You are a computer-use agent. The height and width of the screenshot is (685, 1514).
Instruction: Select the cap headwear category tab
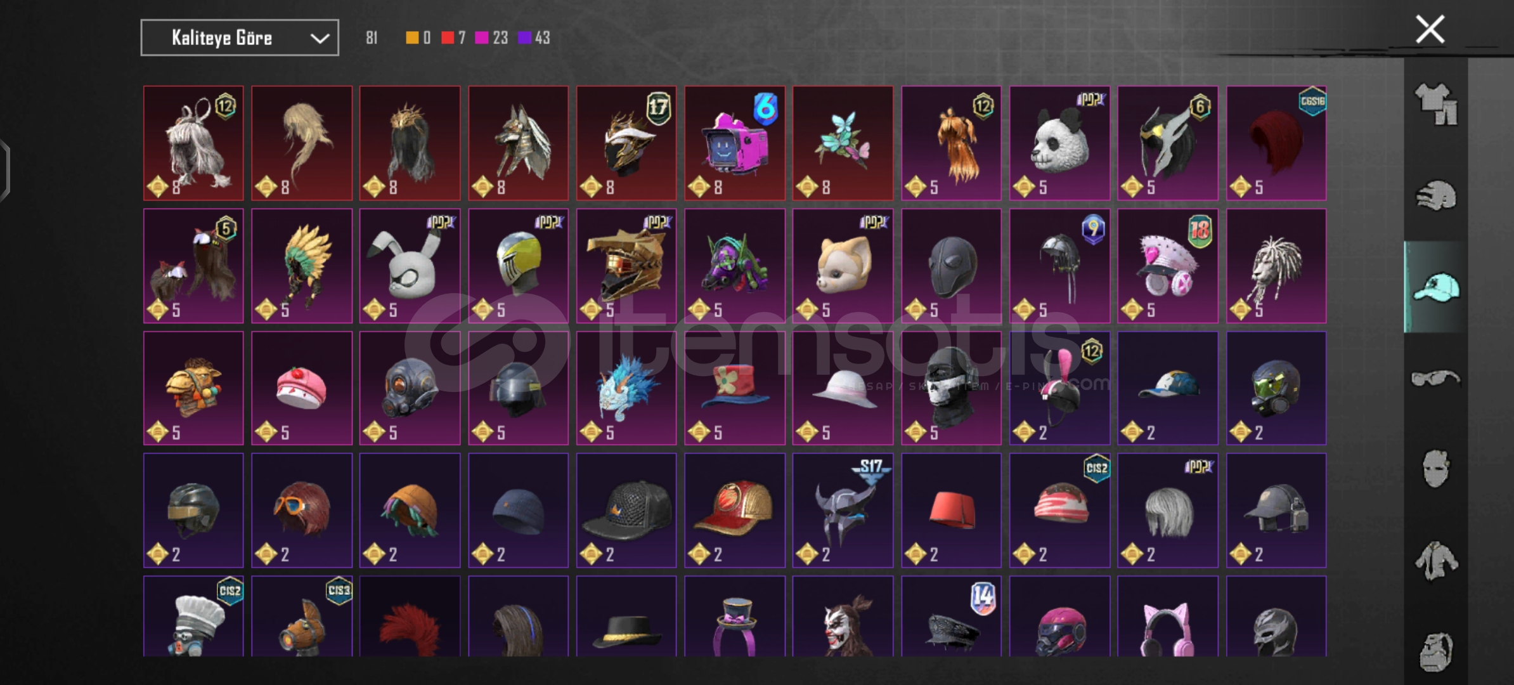tap(1436, 287)
